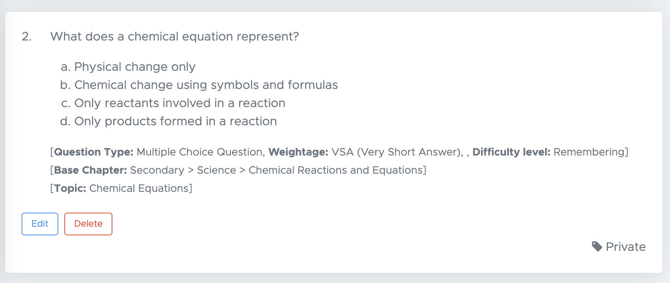
Task: Click VSA (Very Short Answer) text
Action: pos(396,152)
